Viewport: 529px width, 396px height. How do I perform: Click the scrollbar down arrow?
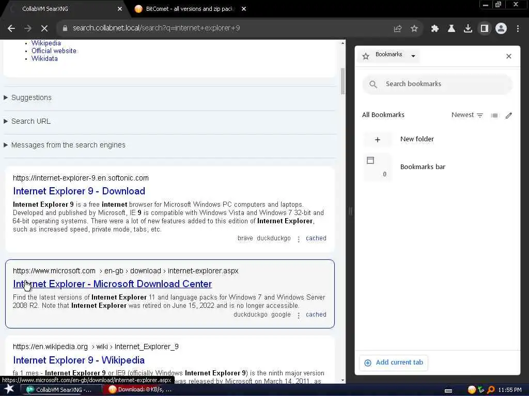tap(343, 381)
